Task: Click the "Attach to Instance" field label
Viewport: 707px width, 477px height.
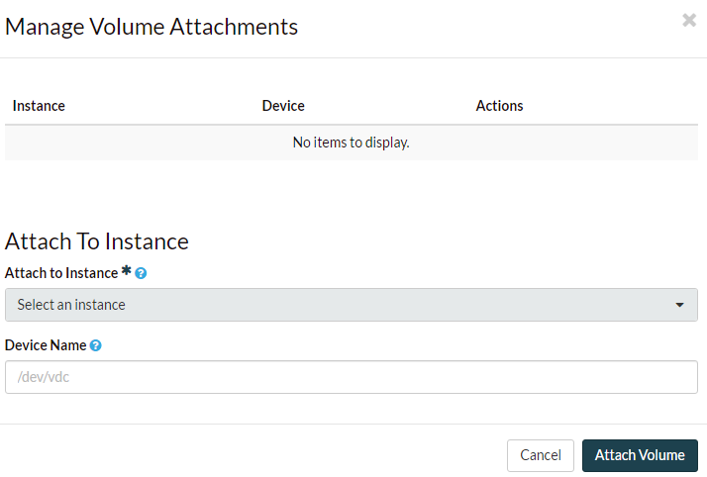Action: pyautogui.click(x=61, y=272)
